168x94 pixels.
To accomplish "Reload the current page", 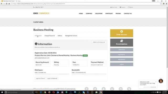I will coord(7,4).
